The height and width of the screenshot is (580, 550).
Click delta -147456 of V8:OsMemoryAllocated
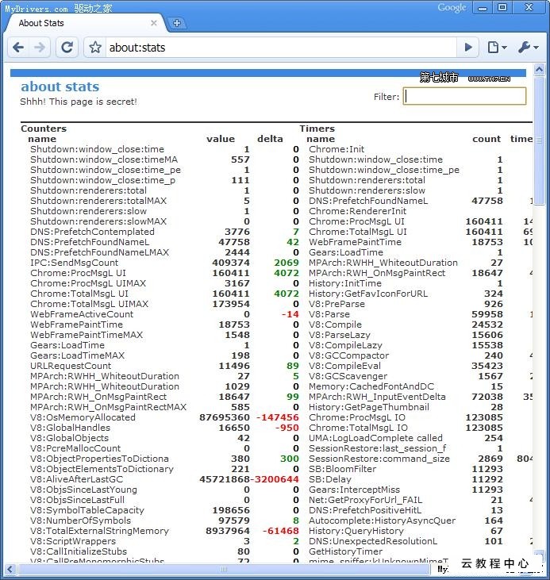pyautogui.click(x=278, y=417)
